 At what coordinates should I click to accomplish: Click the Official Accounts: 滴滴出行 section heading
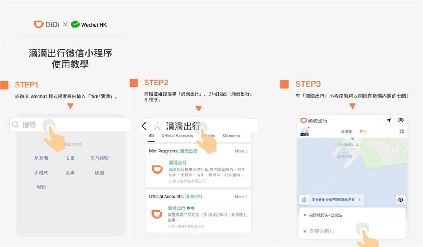pos(176,197)
